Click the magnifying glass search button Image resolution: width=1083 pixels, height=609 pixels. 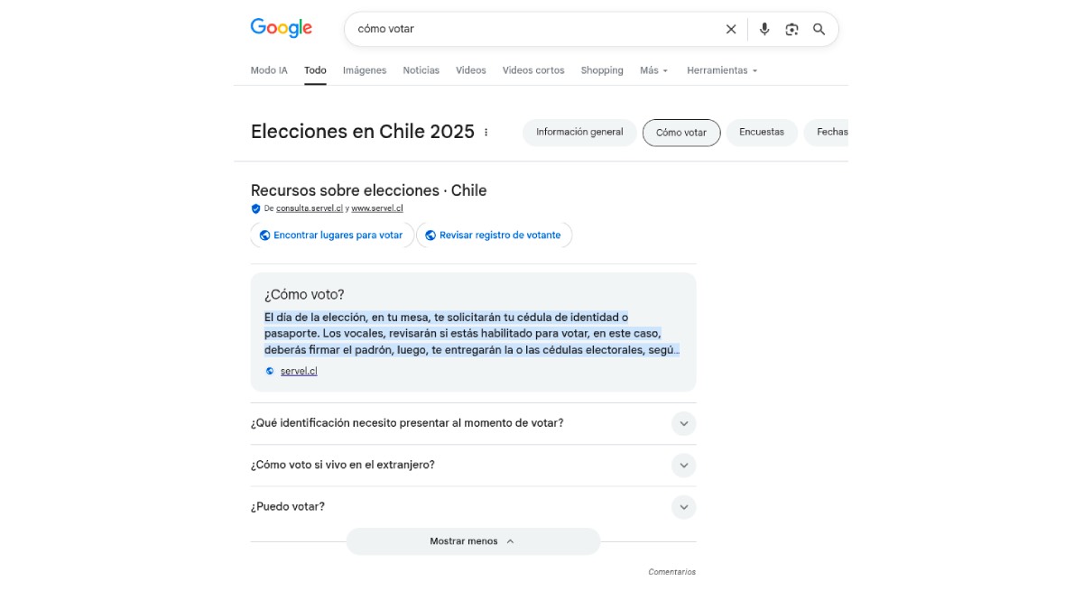[819, 29]
